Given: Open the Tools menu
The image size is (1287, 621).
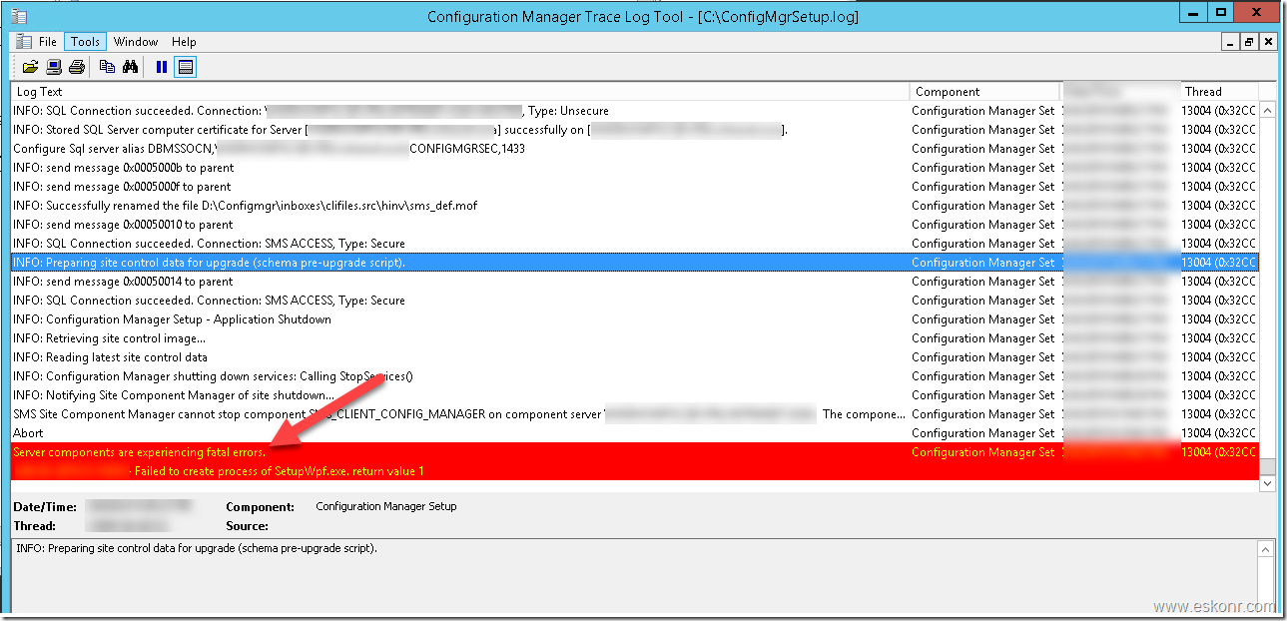Looking at the screenshot, I should pos(85,41).
